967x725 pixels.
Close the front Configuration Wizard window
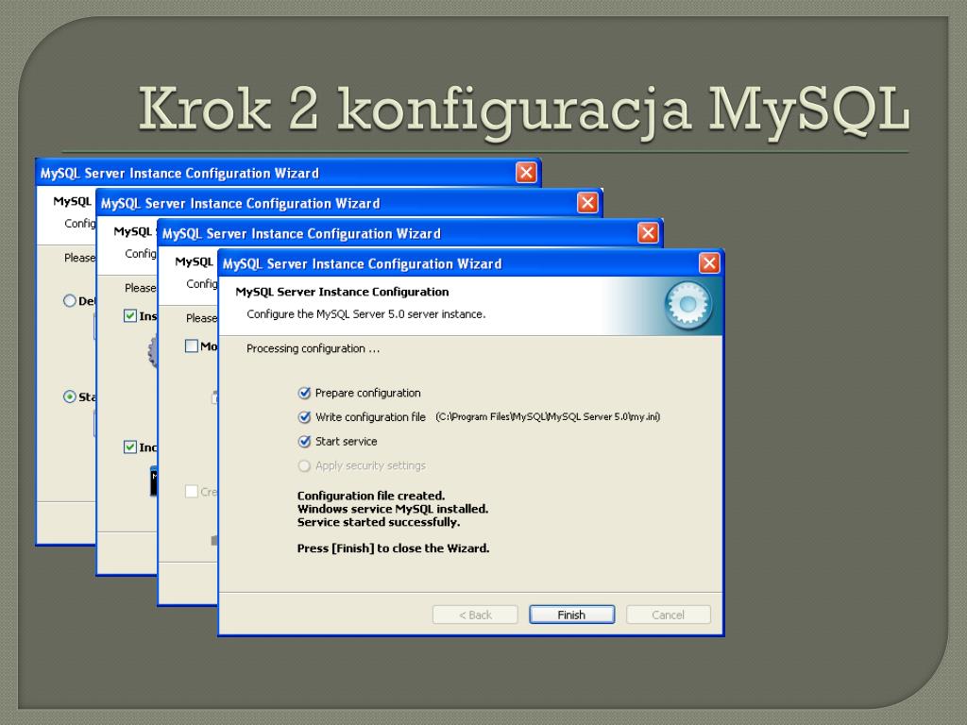pos(709,263)
